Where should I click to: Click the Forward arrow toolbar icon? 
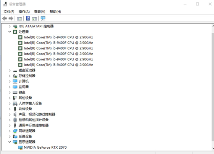click(11, 18)
